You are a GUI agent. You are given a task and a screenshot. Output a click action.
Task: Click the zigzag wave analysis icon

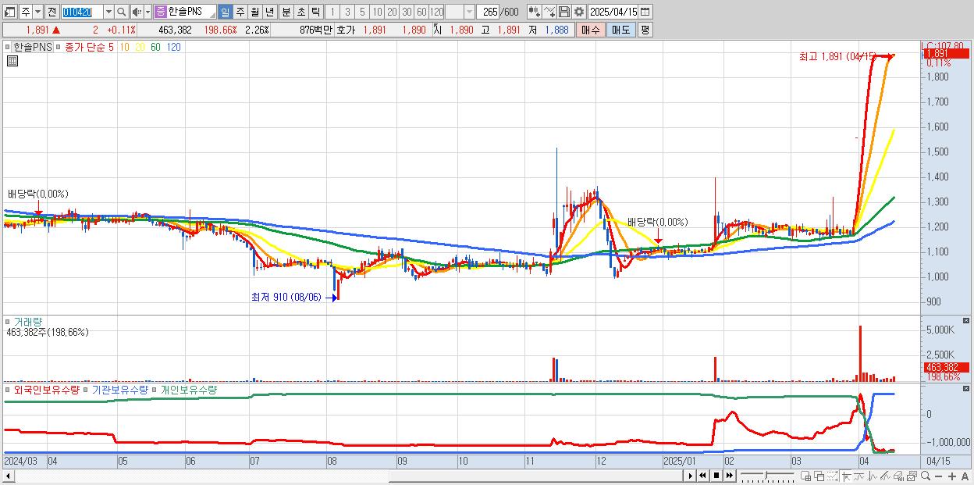coord(873,476)
